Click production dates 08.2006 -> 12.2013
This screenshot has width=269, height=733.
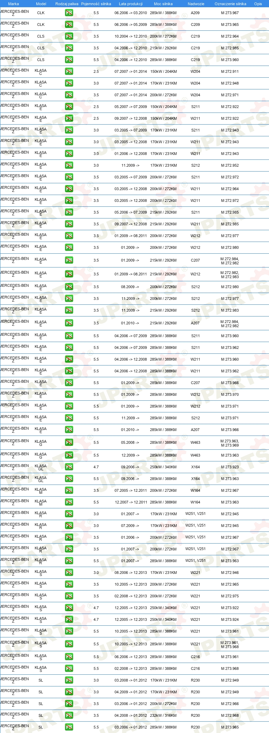click(x=131, y=573)
